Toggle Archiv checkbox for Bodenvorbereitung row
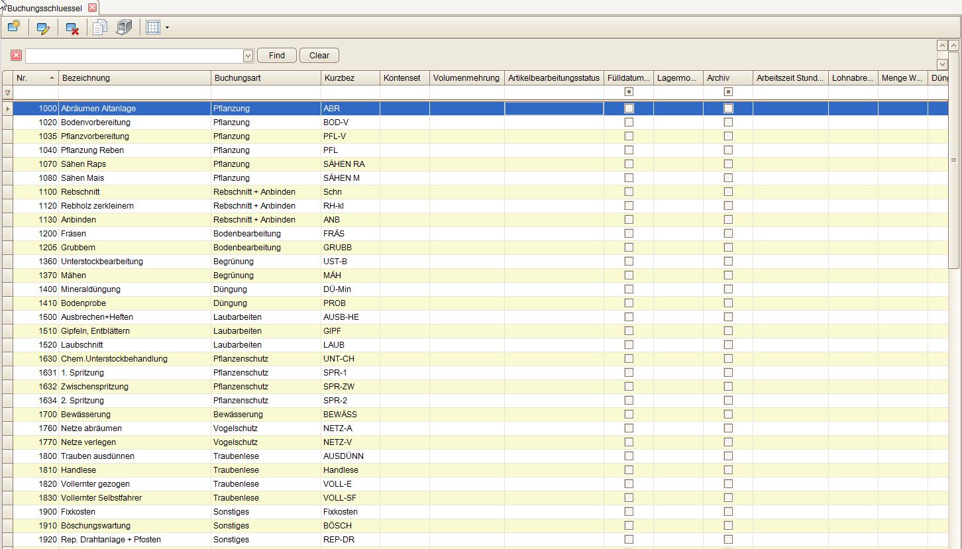This screenshot has width=962, height=549. click(x=728, y=122)
